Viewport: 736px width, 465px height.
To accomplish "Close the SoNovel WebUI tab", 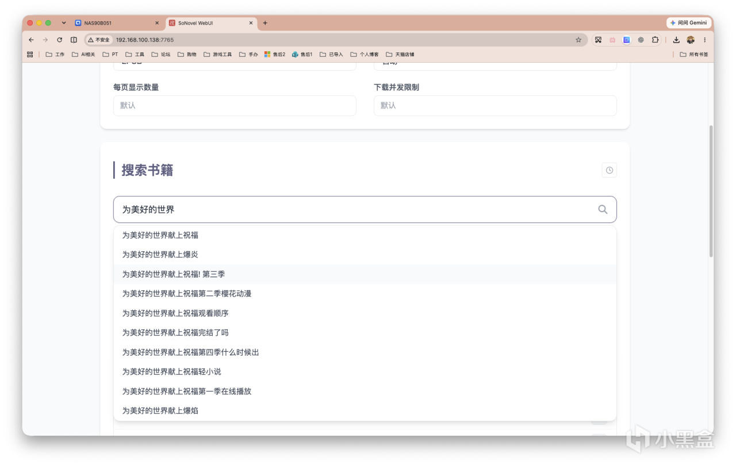I will (x=251, y=23).
